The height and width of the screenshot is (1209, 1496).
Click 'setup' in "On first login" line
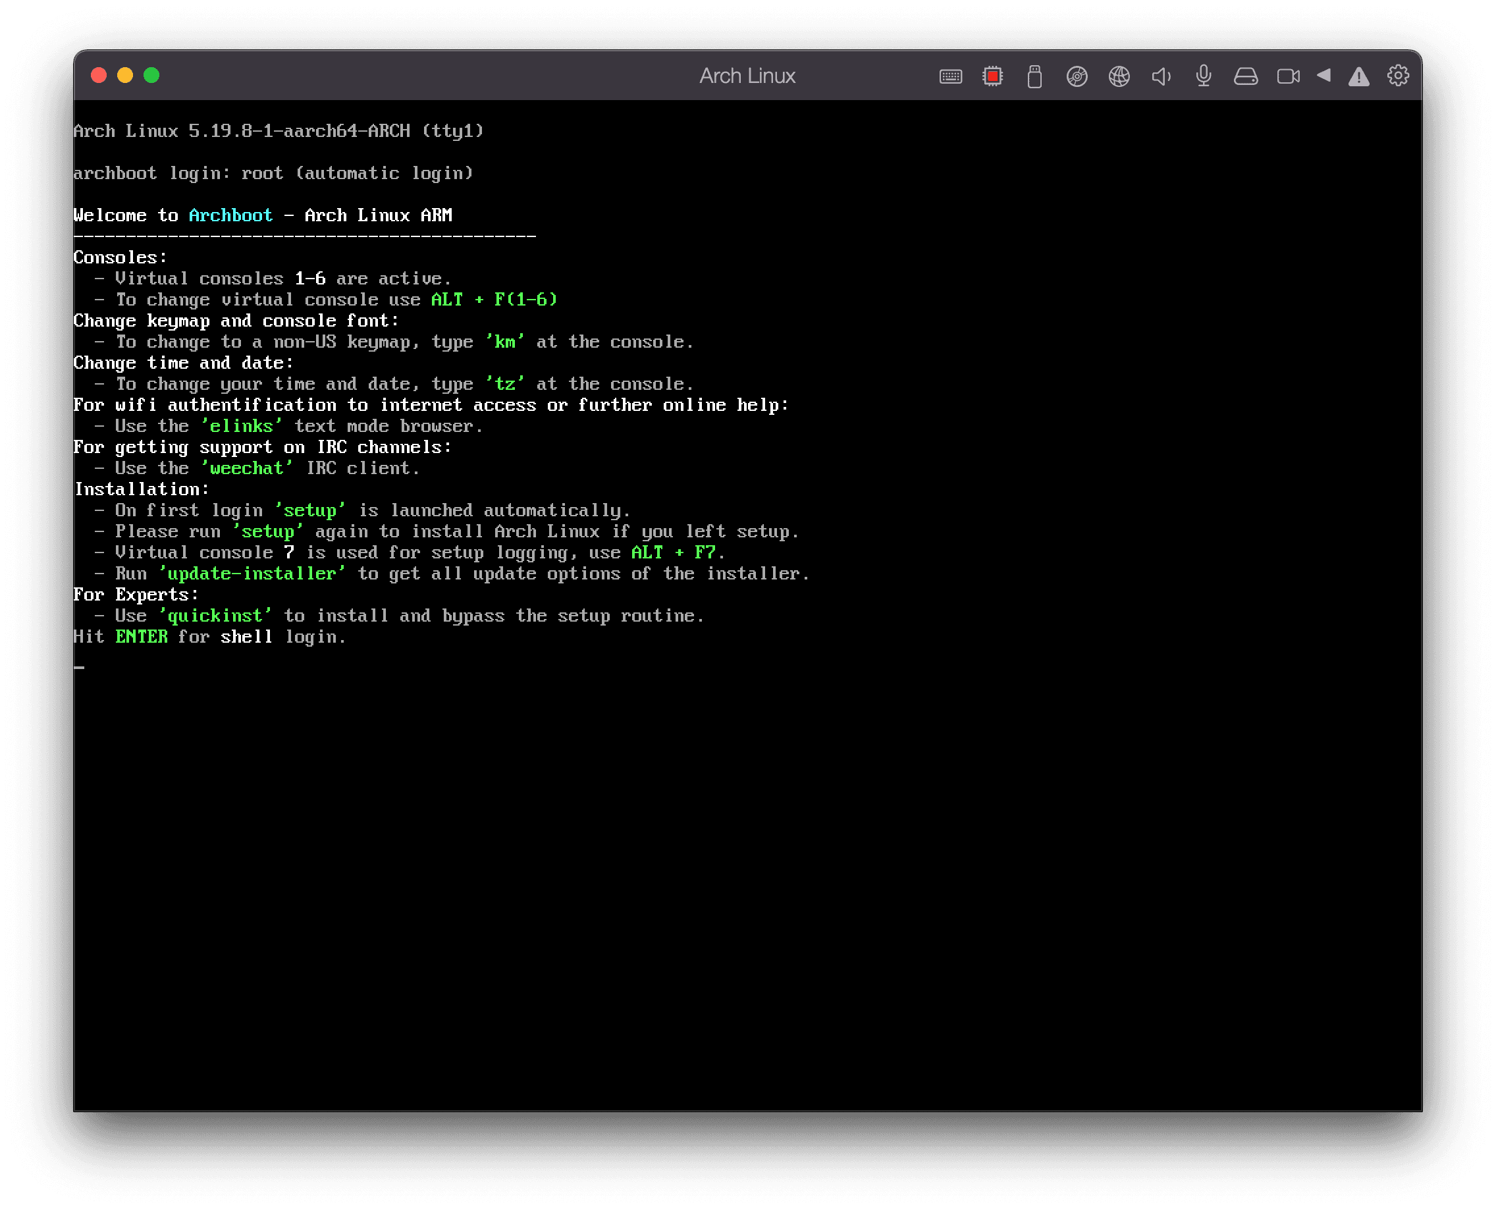pos(310,510)
